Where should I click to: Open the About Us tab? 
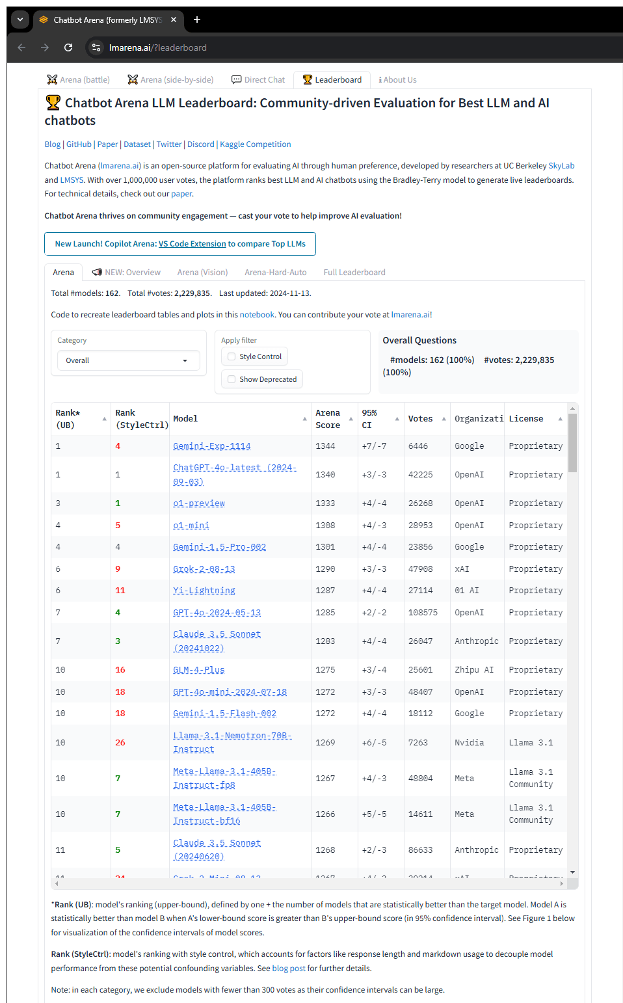click(397, 79)
